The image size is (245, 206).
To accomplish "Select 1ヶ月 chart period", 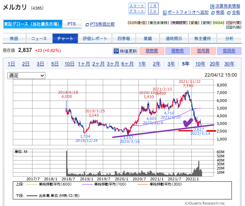I will click(x=84, y=64).
